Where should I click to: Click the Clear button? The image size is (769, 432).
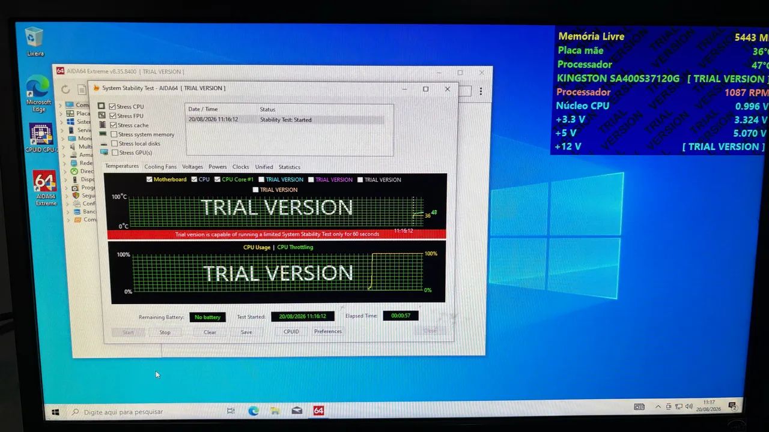[x=210, y=332]
